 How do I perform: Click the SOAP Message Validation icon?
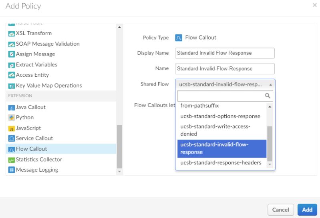tap(11, 44)
